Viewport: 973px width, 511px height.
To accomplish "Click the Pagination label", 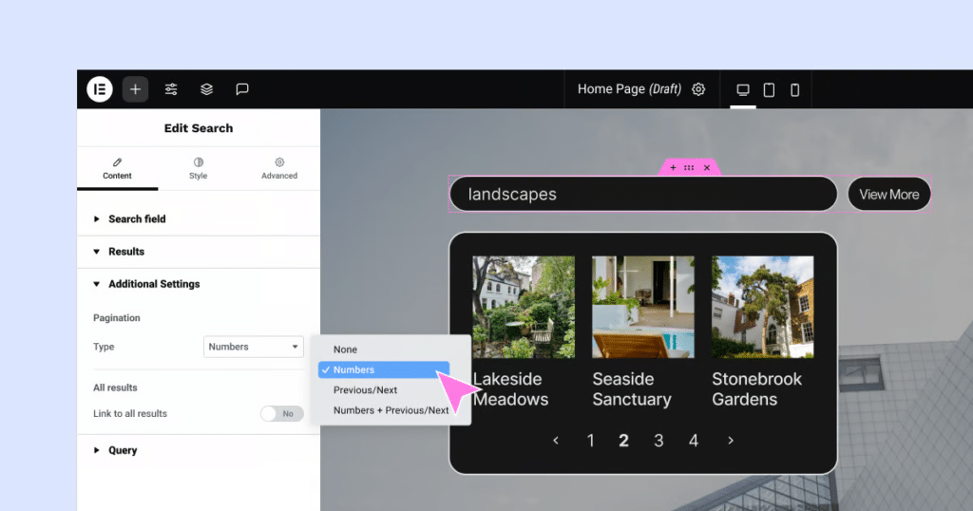I will click(117, 317).
